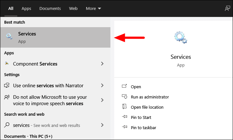Choose Pin to Start
Screen dimensions: 233x140
click(141, 117)
